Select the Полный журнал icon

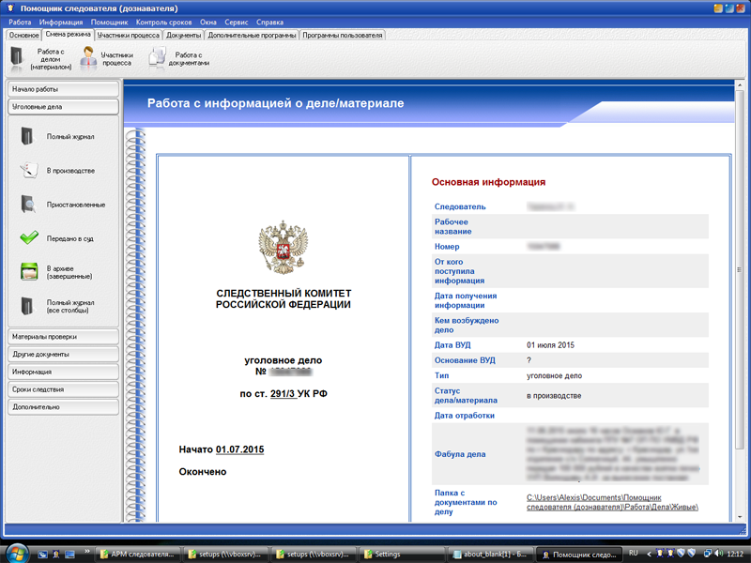(26, 133)
